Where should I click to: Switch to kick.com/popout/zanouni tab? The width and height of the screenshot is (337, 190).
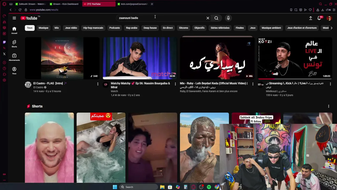[133, 4]
